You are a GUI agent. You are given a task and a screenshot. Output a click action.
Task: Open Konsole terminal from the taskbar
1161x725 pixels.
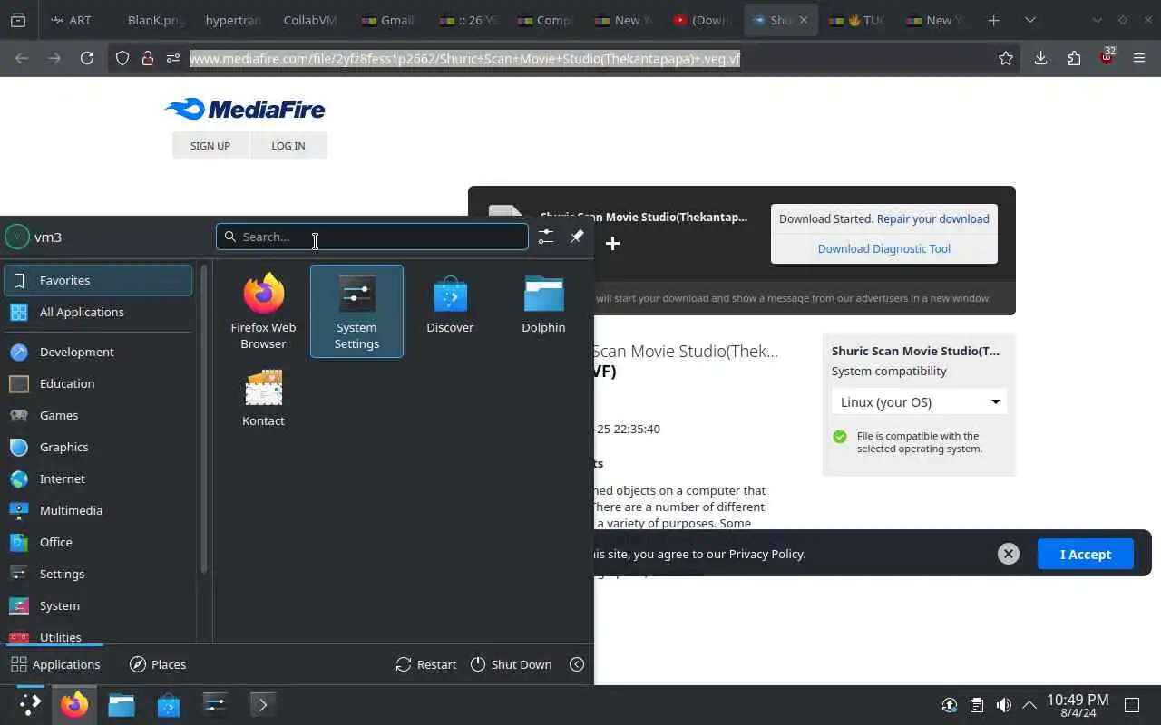[x=262, y=704]
